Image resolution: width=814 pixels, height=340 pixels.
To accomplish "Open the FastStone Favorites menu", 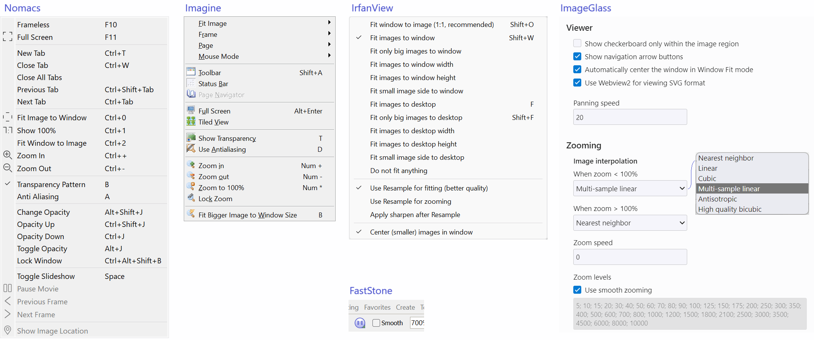I will pos(377,307).
